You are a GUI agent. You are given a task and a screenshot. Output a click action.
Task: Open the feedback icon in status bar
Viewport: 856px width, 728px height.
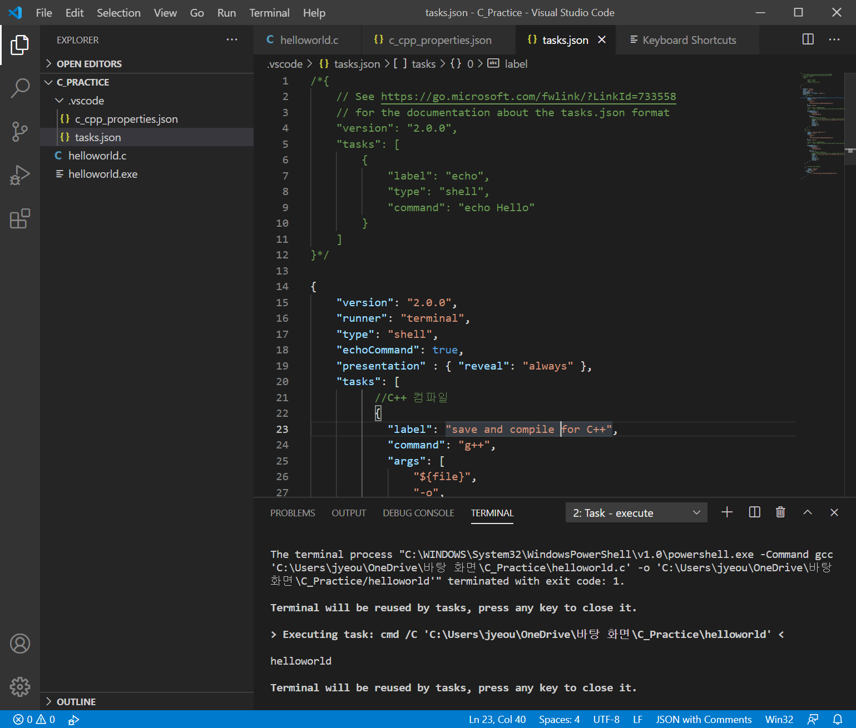point(813,719)
